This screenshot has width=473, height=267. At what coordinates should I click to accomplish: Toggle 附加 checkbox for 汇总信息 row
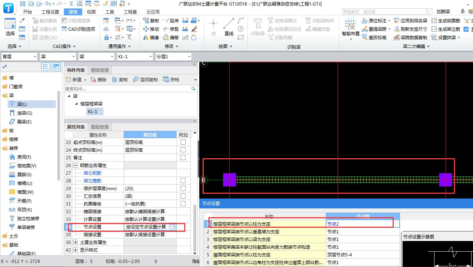pyautogui.click(x=183, y=196)
